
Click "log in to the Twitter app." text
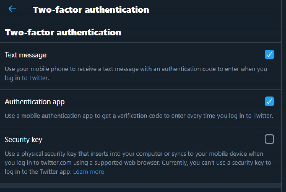tap(38, 172)
